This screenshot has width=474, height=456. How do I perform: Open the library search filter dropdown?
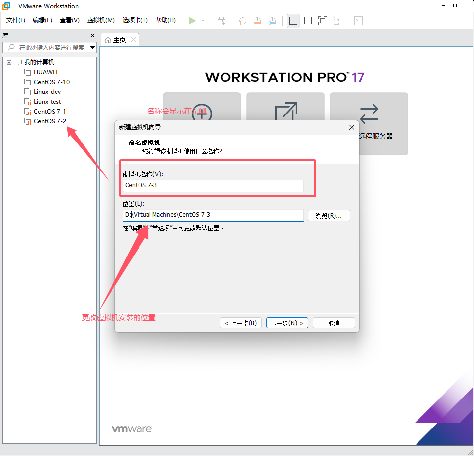[92, 48]
